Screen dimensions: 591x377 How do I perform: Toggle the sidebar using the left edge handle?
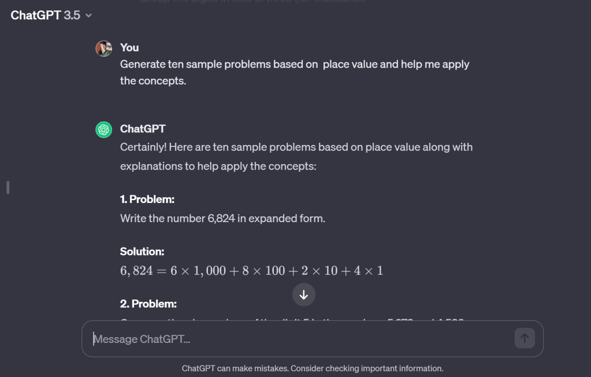8,187
